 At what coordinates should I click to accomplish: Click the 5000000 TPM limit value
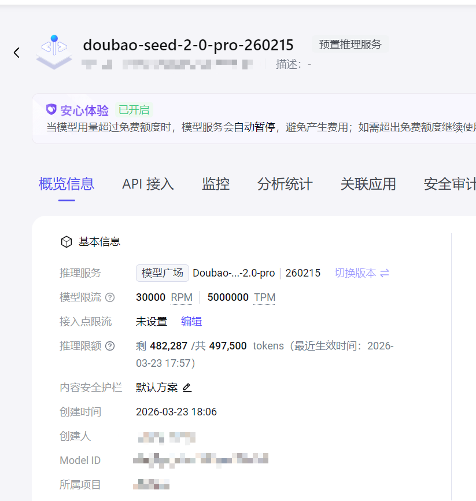[228, 297]
